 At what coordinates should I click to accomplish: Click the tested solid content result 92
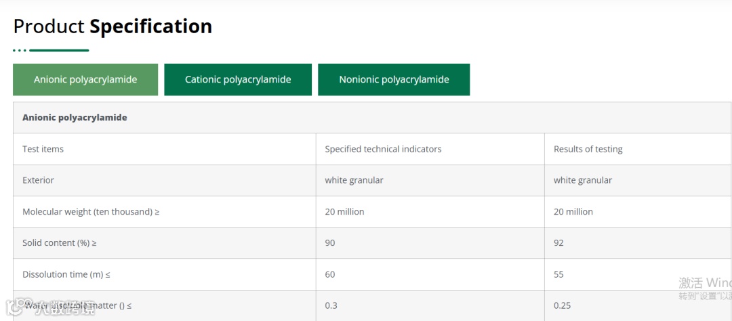coord(558,243)
